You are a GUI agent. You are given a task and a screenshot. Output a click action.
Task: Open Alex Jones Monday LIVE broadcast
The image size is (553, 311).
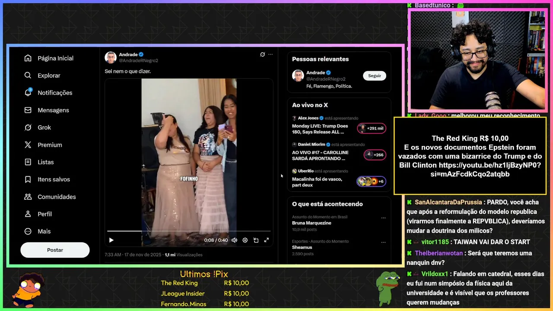[320, 129]
